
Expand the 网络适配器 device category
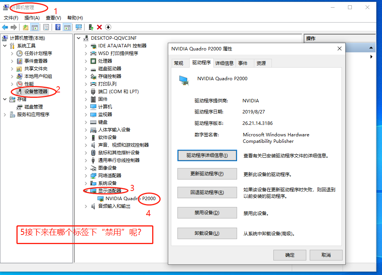[x=86, y=176]
